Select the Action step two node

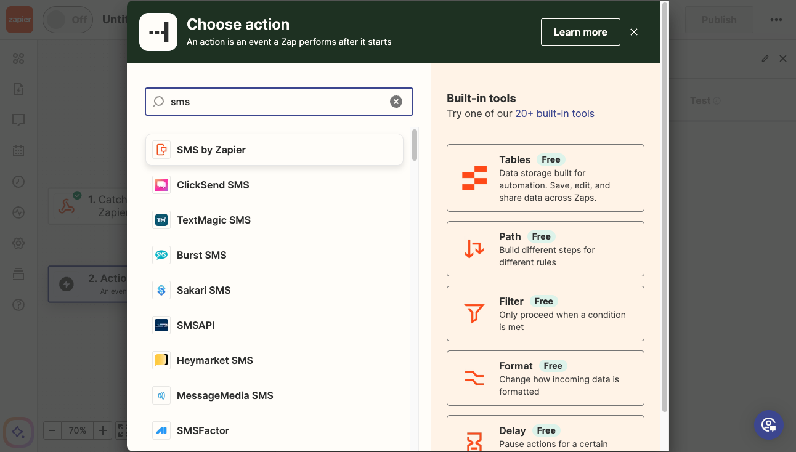click(87, 284)
